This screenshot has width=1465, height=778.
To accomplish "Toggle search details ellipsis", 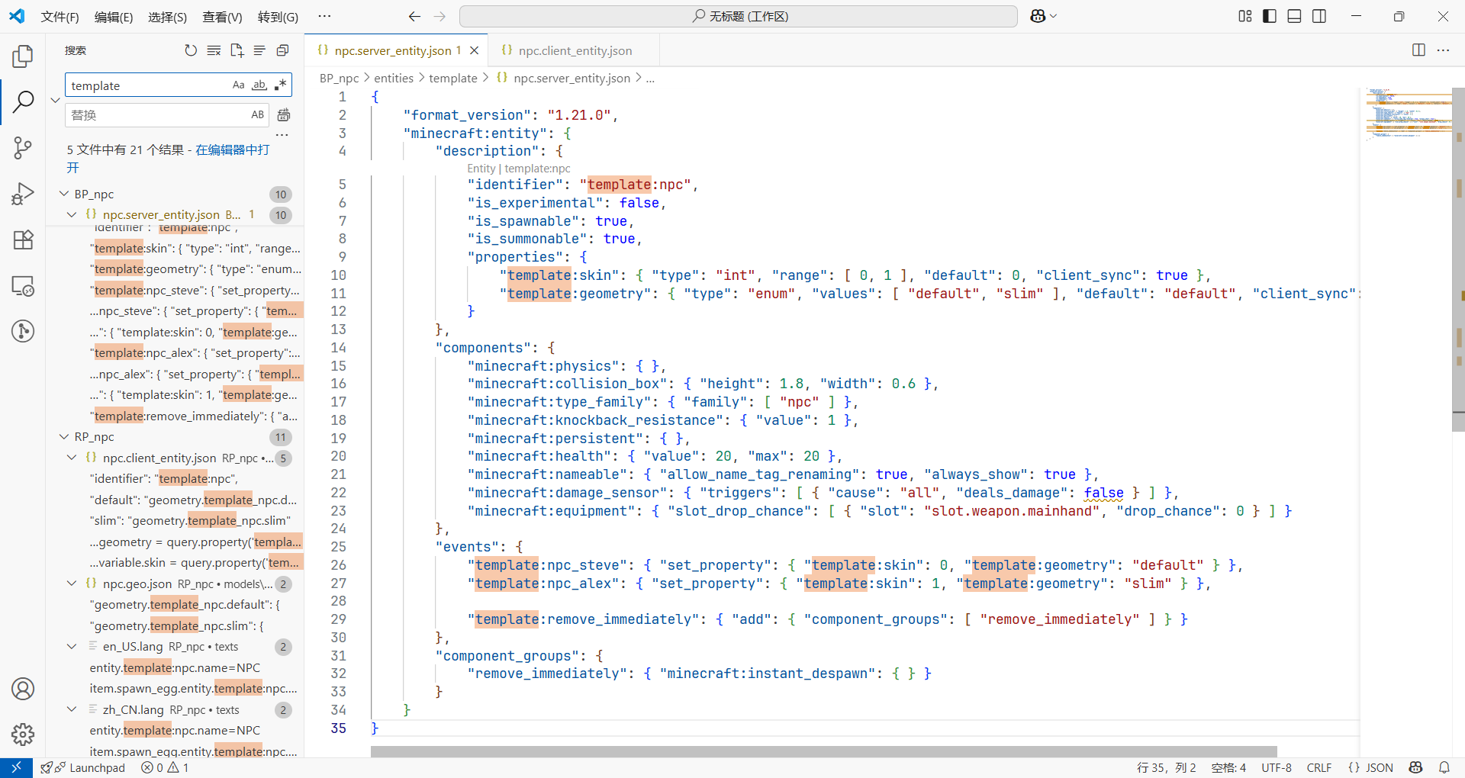I will pyautogui.click(x=282, y=135).
